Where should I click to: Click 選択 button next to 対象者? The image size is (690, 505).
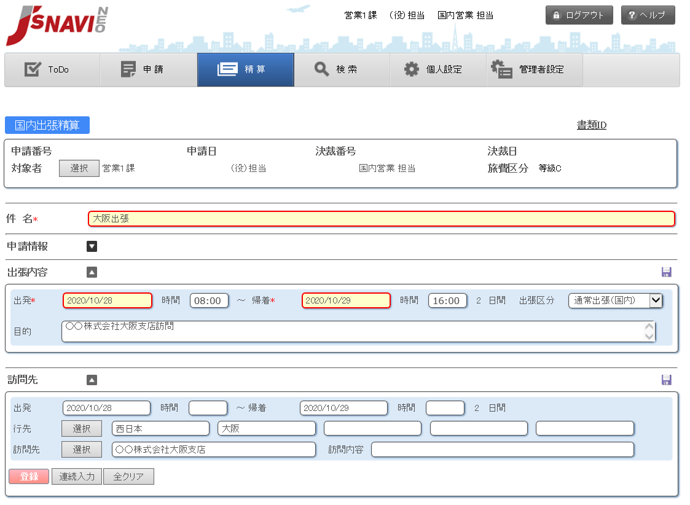79,168
